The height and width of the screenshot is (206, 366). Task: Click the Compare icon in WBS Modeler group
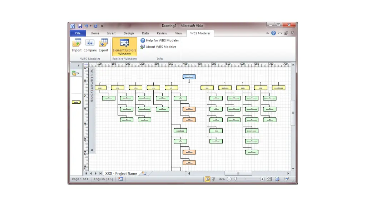click(x=90, y=43)
